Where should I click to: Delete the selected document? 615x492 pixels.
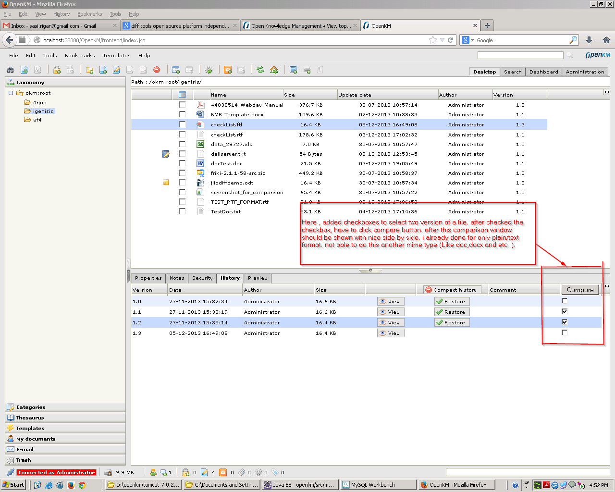pyautogui.click(x=157, y=70)
